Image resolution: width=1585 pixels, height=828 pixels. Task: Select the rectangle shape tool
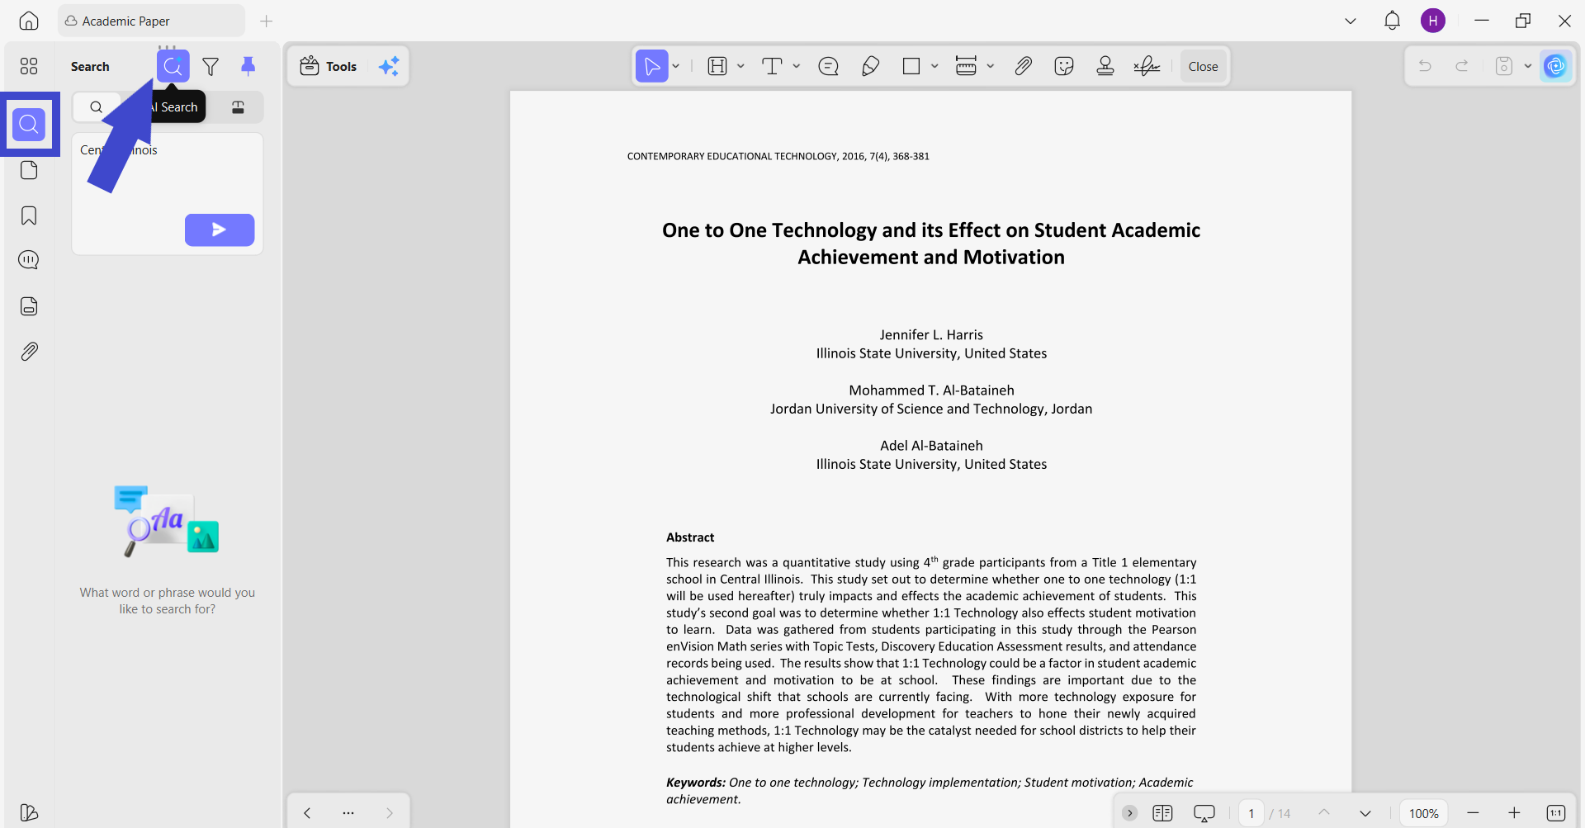click(911, 66)
